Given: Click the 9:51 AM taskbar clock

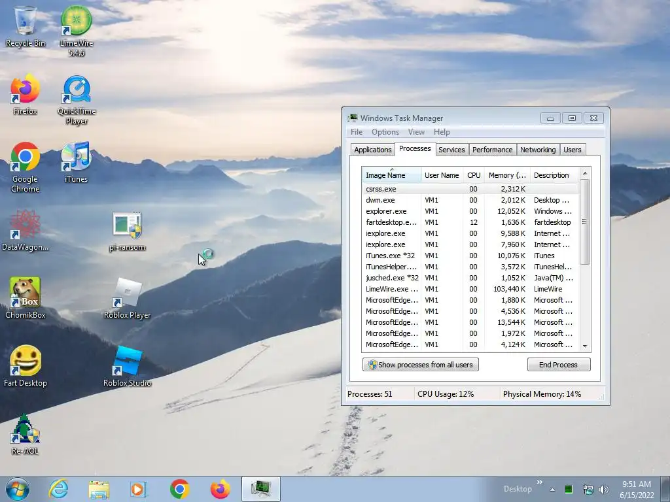Looking at the screenshot, I should tap(637, 489).
